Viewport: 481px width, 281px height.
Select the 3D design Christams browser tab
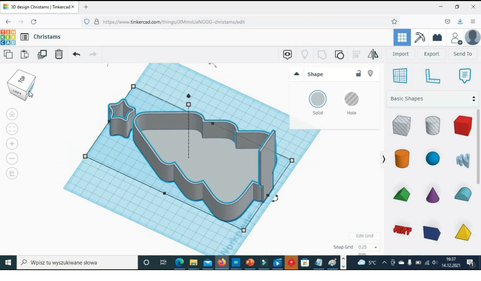(39, 7)
